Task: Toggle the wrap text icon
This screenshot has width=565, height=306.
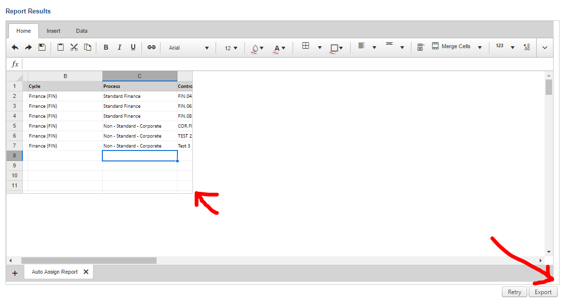Action: tap(420, 47)
